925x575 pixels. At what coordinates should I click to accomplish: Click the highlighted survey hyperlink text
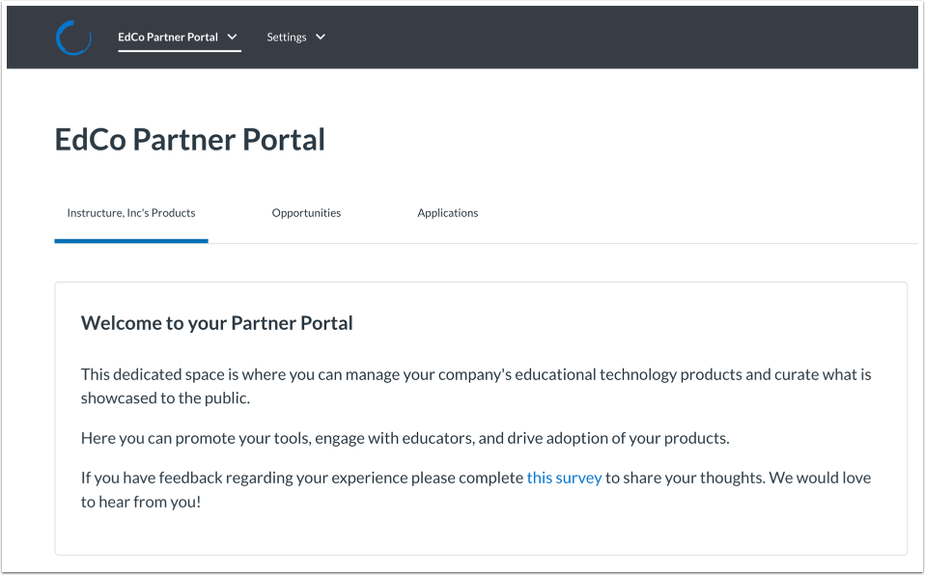(564, 477)
